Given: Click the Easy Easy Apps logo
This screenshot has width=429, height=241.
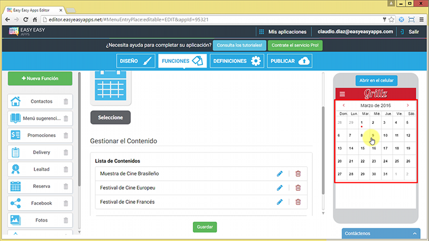Looking at the screenshot, I should pos(27,31).
